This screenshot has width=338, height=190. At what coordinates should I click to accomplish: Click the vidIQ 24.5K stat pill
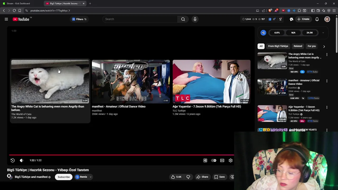(x=310, y=33)
